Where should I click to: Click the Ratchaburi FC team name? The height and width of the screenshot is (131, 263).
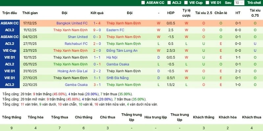(76, 44)
